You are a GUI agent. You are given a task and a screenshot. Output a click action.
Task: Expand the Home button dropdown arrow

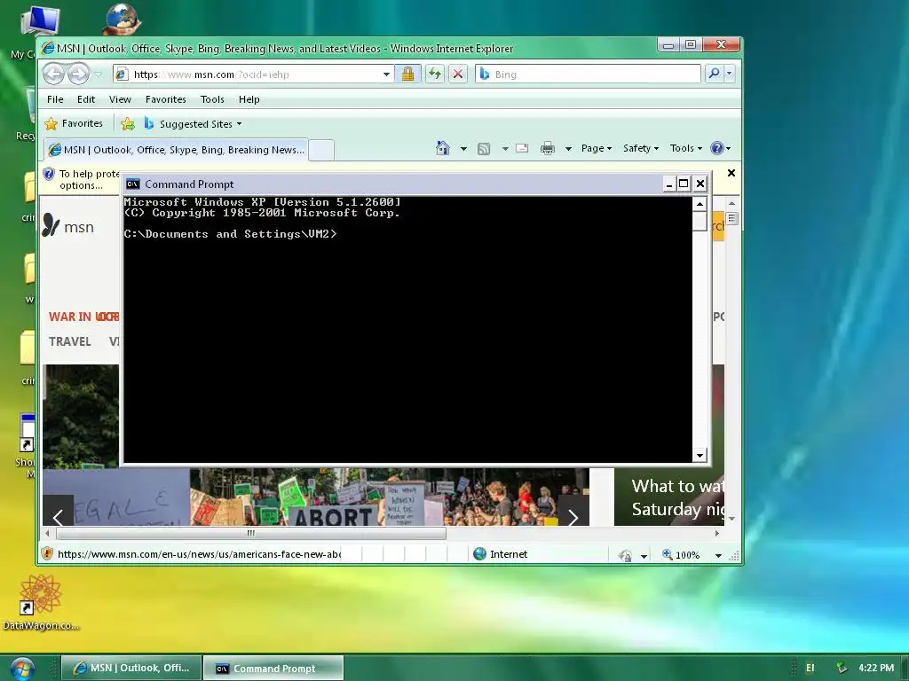(463, 149)
